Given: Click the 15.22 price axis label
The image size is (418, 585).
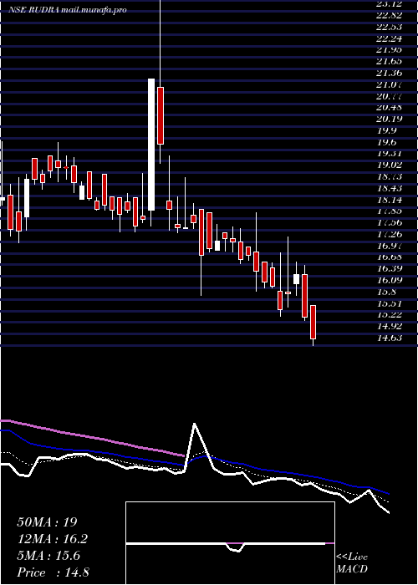Looking at the screenshot, I should tap(390, 315).
